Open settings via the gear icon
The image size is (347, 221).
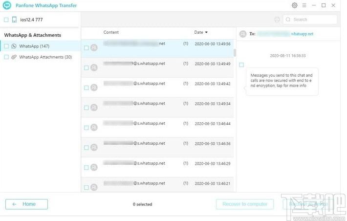pos(294,5)
